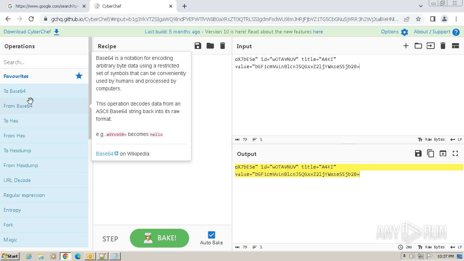Go back in browser history
The width and height of the screenshot is (464, 261).
[x=8, y=19]
